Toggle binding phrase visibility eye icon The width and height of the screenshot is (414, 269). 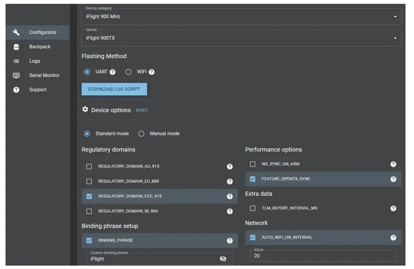(x=223, y=259)
